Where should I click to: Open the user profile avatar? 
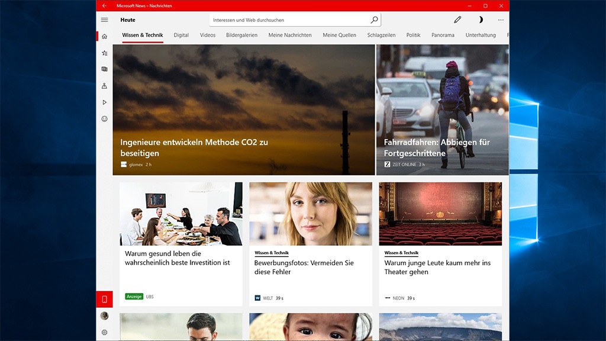point(105,316)
